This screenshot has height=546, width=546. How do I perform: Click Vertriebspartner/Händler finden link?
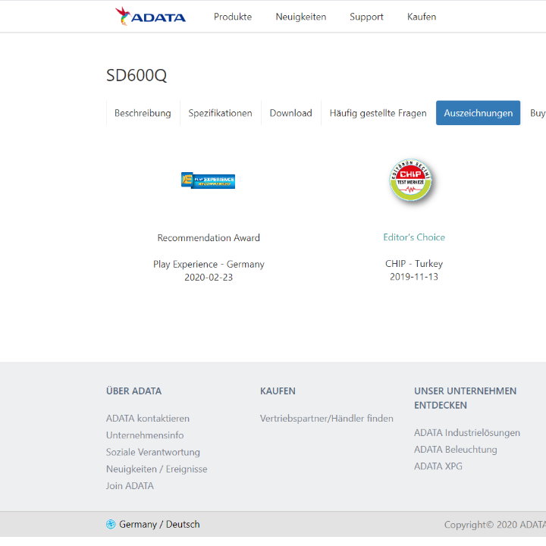[327, 418]
